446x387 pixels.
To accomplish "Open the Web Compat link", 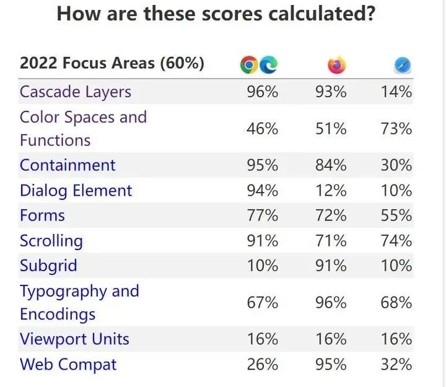I will 68,364.
